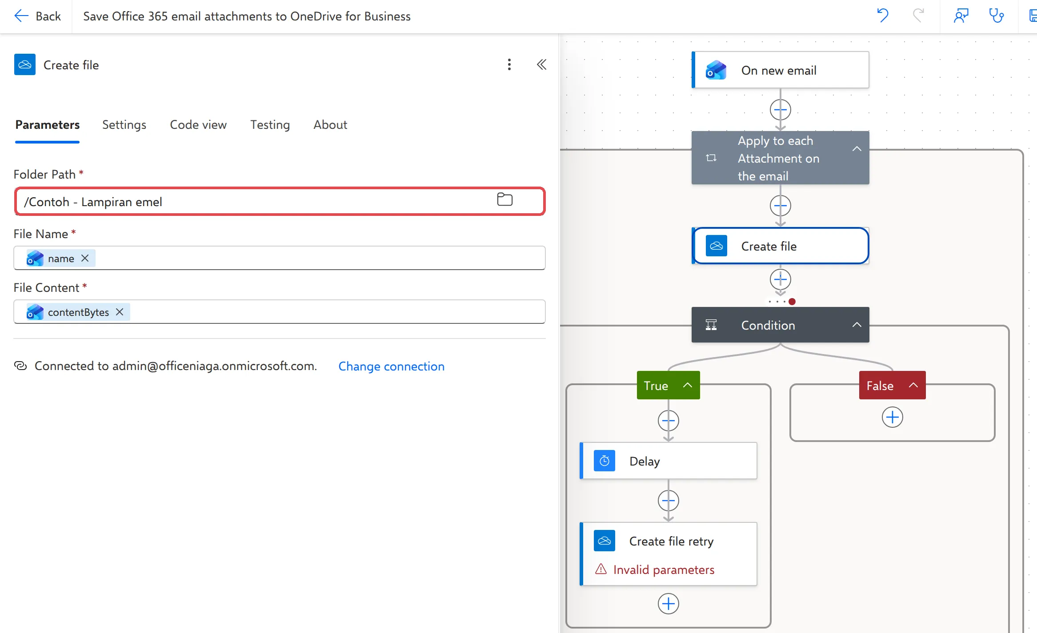Collapse the Condition card
1037x633 pixels.
pyautogui.click(x=857, y=325)
